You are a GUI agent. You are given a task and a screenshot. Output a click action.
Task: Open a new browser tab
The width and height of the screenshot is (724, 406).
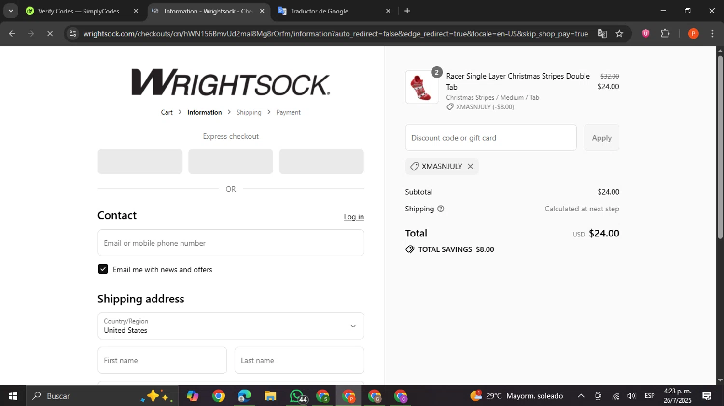tap(407, 11)
